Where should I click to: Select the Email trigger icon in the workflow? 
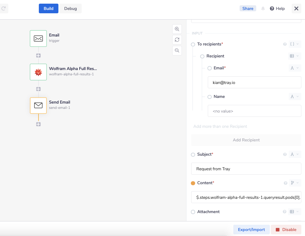pos(38,39)
